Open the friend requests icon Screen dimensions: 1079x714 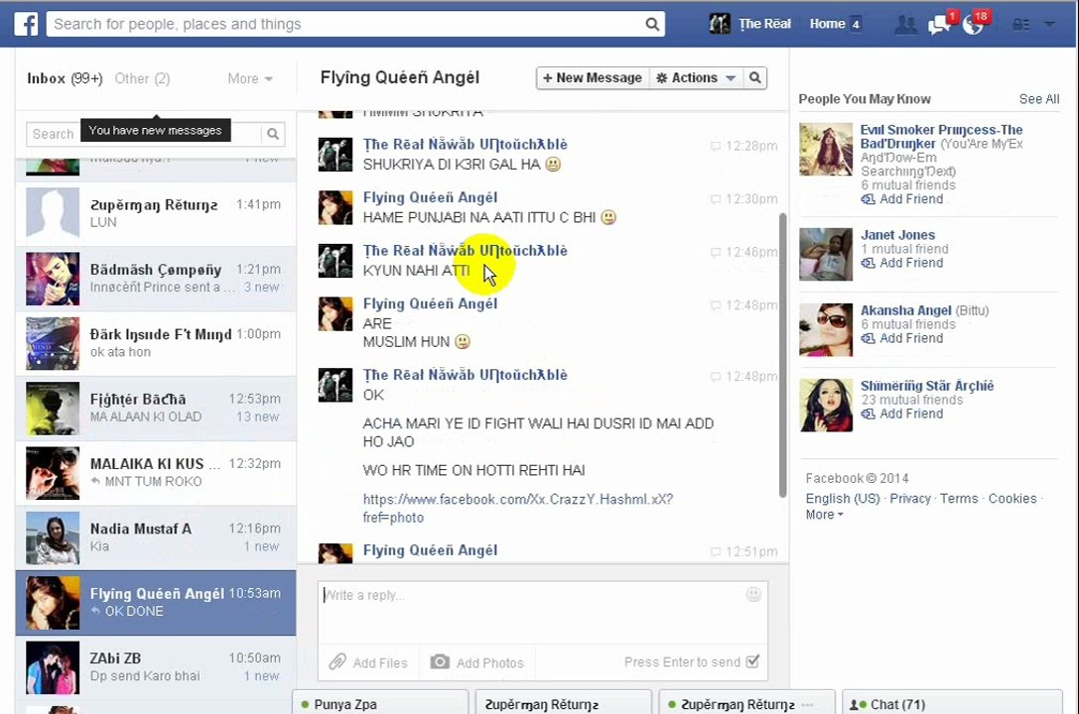pos(905,25)
